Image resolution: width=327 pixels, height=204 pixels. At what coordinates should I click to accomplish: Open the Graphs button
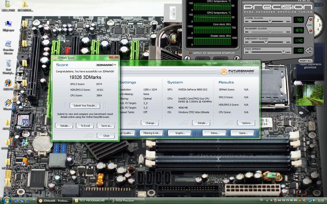tap(179, 133)
